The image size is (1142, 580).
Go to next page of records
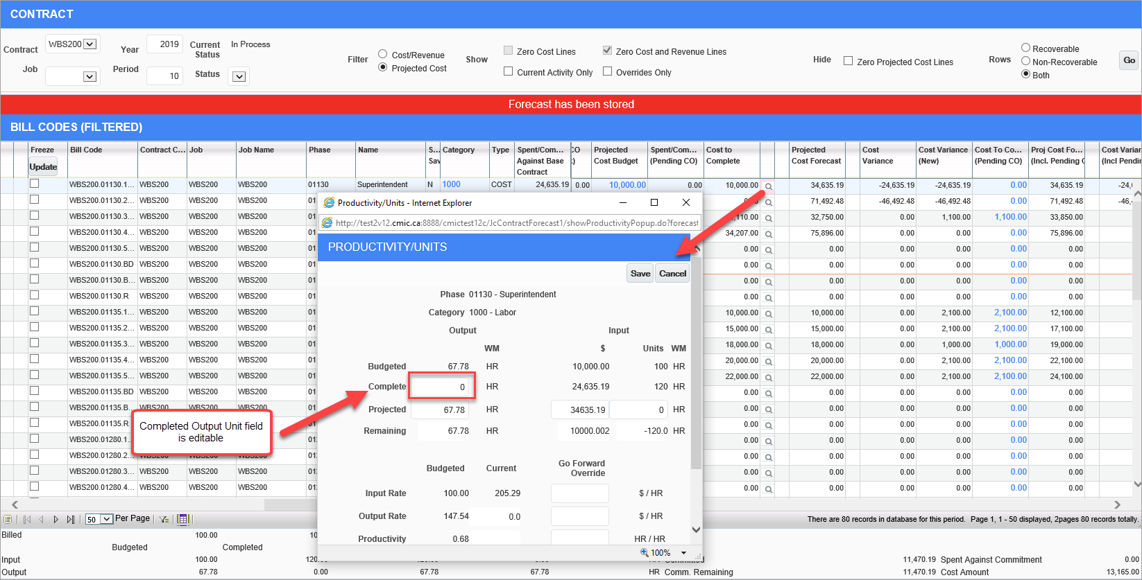[x=56, y=519]
